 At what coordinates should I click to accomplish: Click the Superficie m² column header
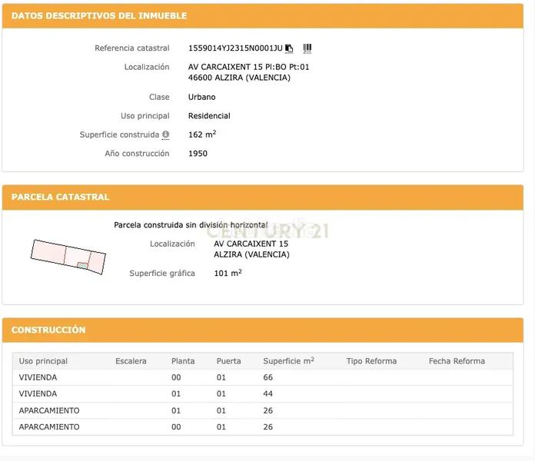pos(288,361)
